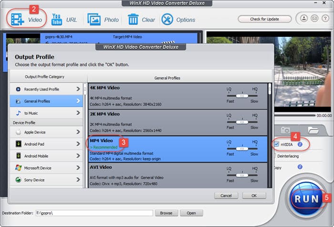Click the snapshot camera tab icon

(285, 130)
